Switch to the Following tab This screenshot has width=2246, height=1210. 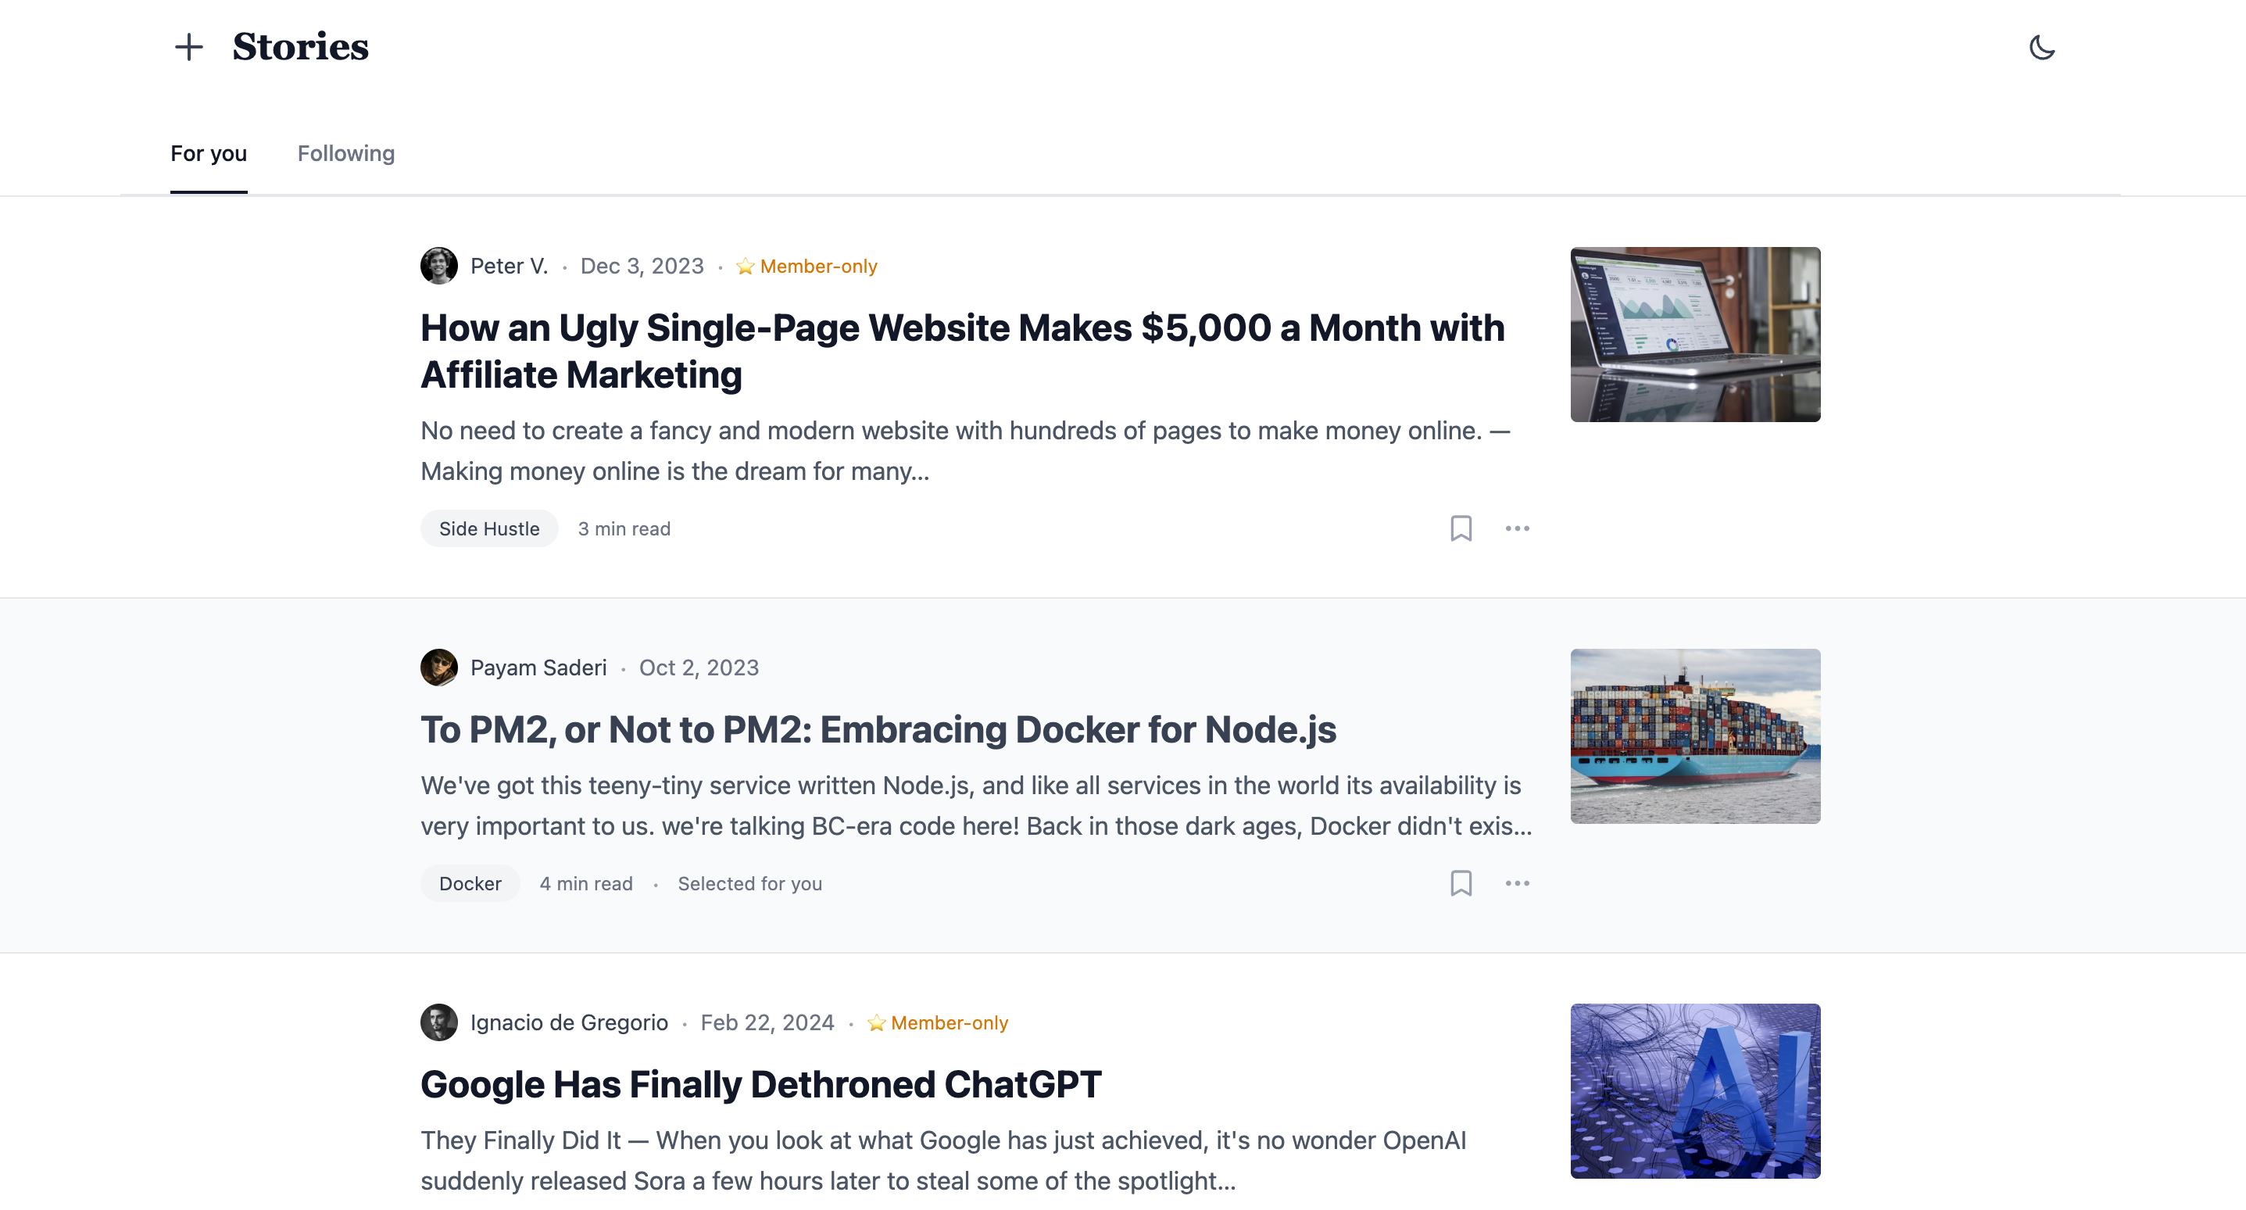[345, 153]
